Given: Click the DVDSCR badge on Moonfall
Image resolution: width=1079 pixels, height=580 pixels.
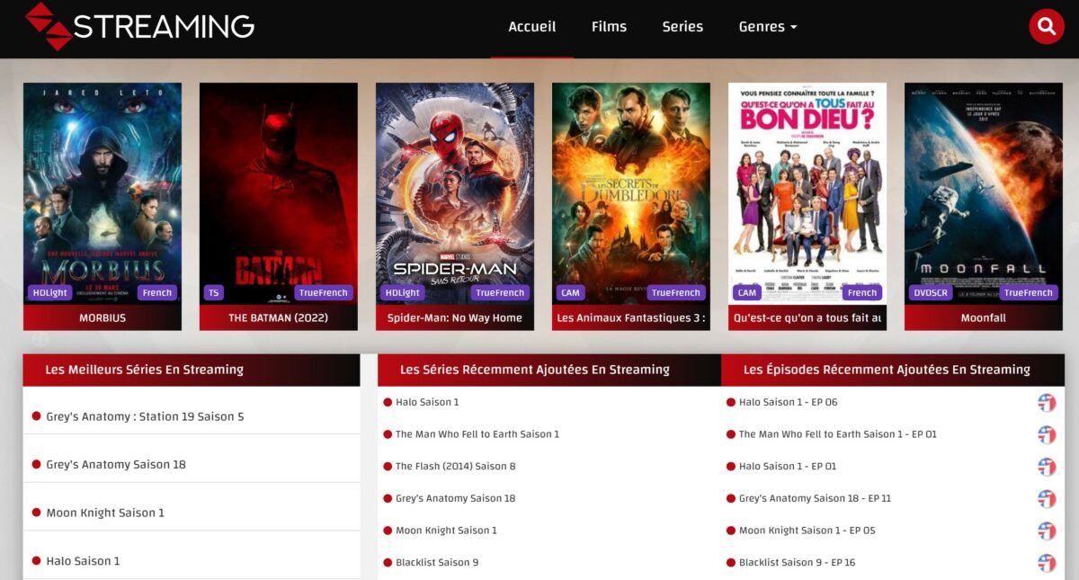Looking at the screenshot, I should coord(932,292).
